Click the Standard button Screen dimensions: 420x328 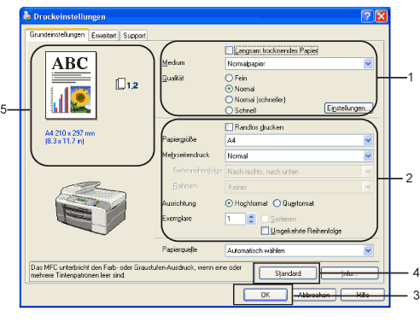pyautogui.click(x=288, y=273)
